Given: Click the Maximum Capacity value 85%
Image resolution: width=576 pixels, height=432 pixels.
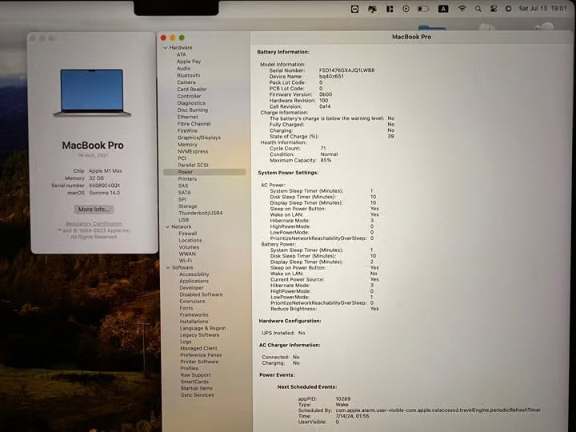Looking at the screenshot, I should (326, 161).
